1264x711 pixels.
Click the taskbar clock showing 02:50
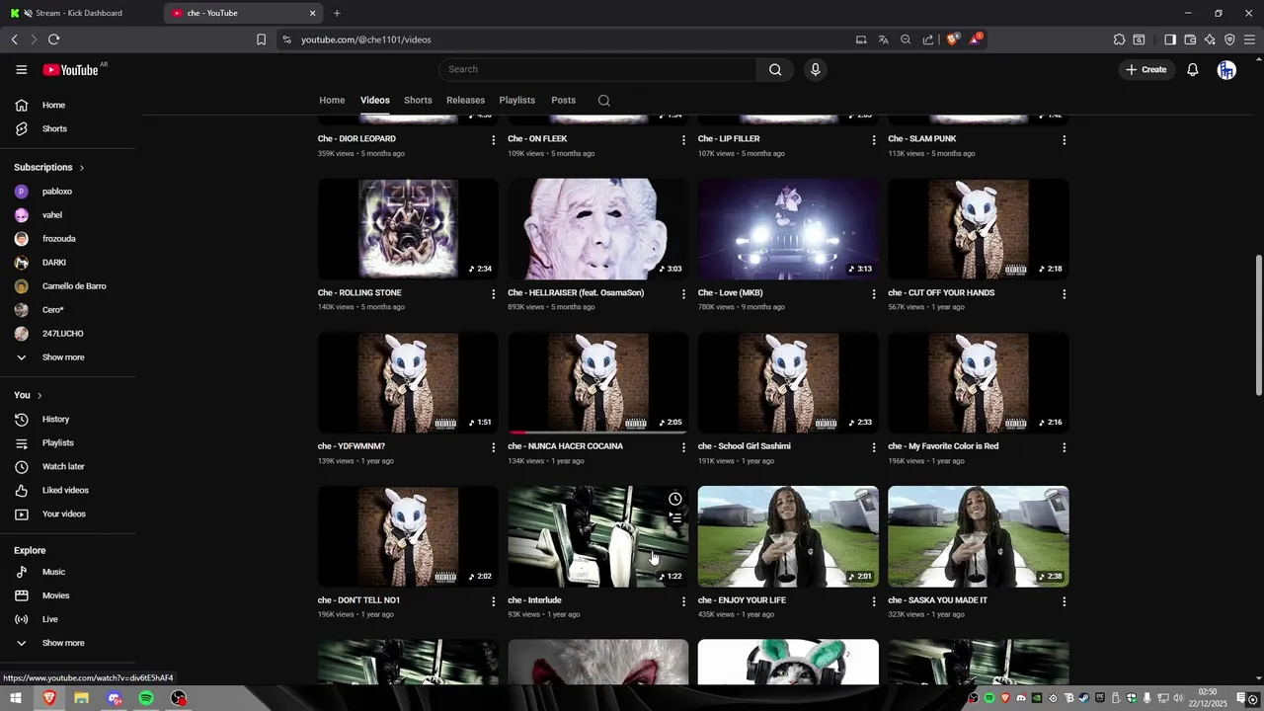[1208, 697]
